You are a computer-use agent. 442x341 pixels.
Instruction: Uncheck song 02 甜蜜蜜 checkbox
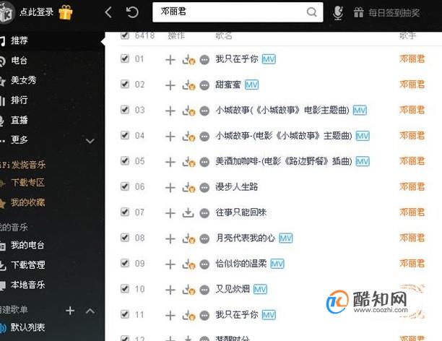tap(125, 84)
